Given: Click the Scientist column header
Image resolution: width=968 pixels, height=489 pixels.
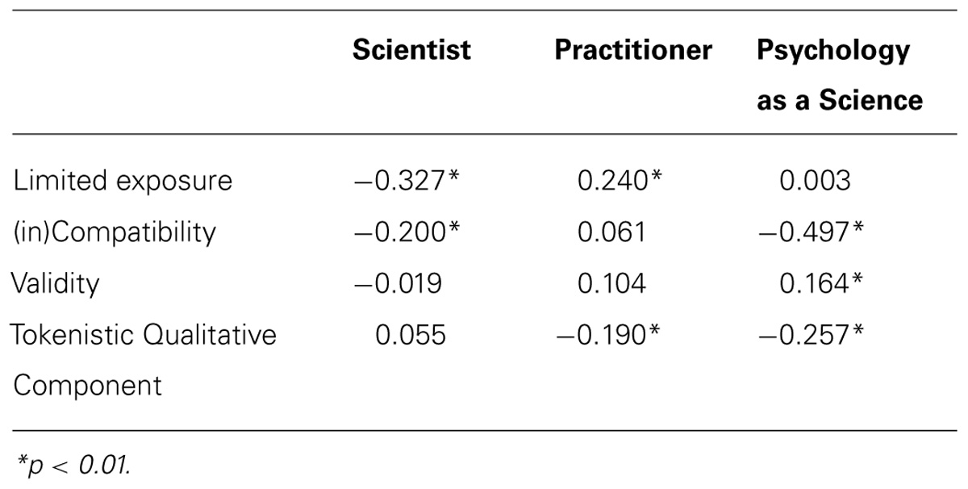Looking at the screenshot, I should click(411, 50).
